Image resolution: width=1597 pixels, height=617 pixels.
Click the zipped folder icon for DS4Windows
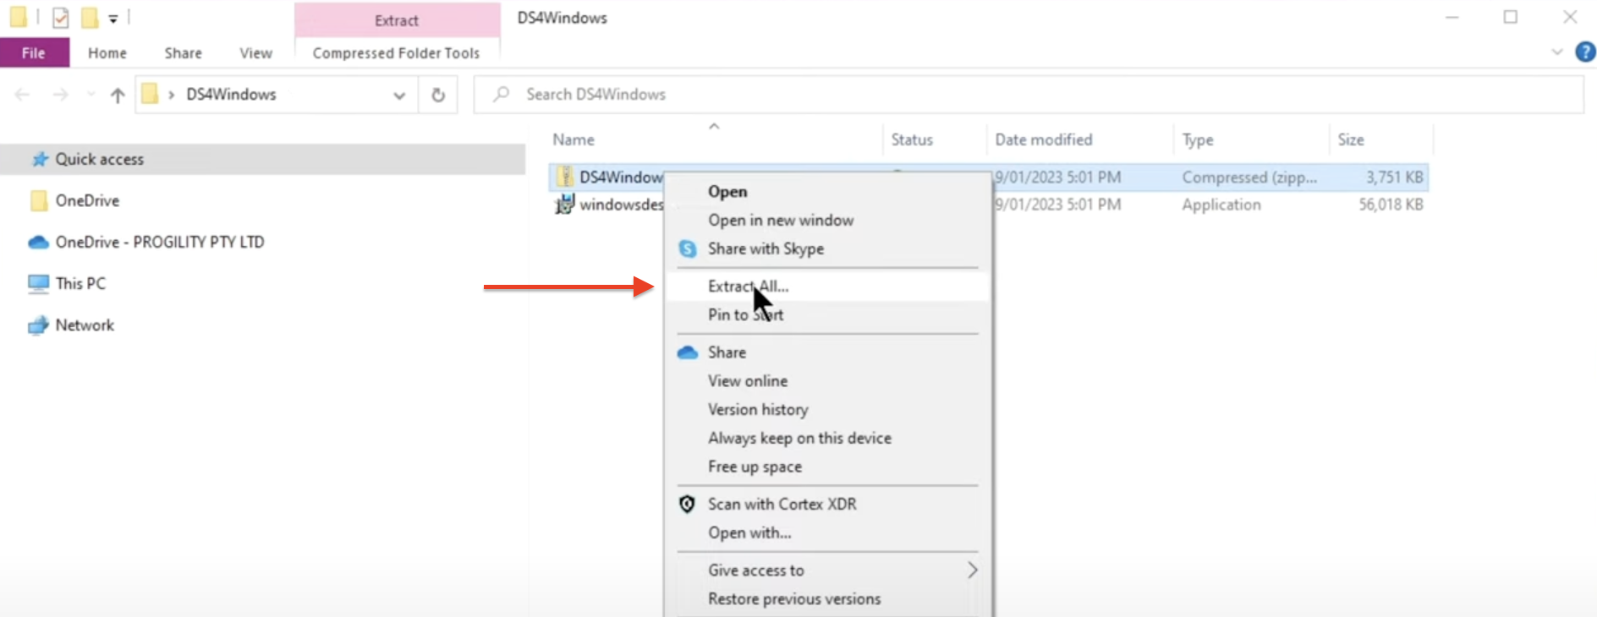[564, 177]
